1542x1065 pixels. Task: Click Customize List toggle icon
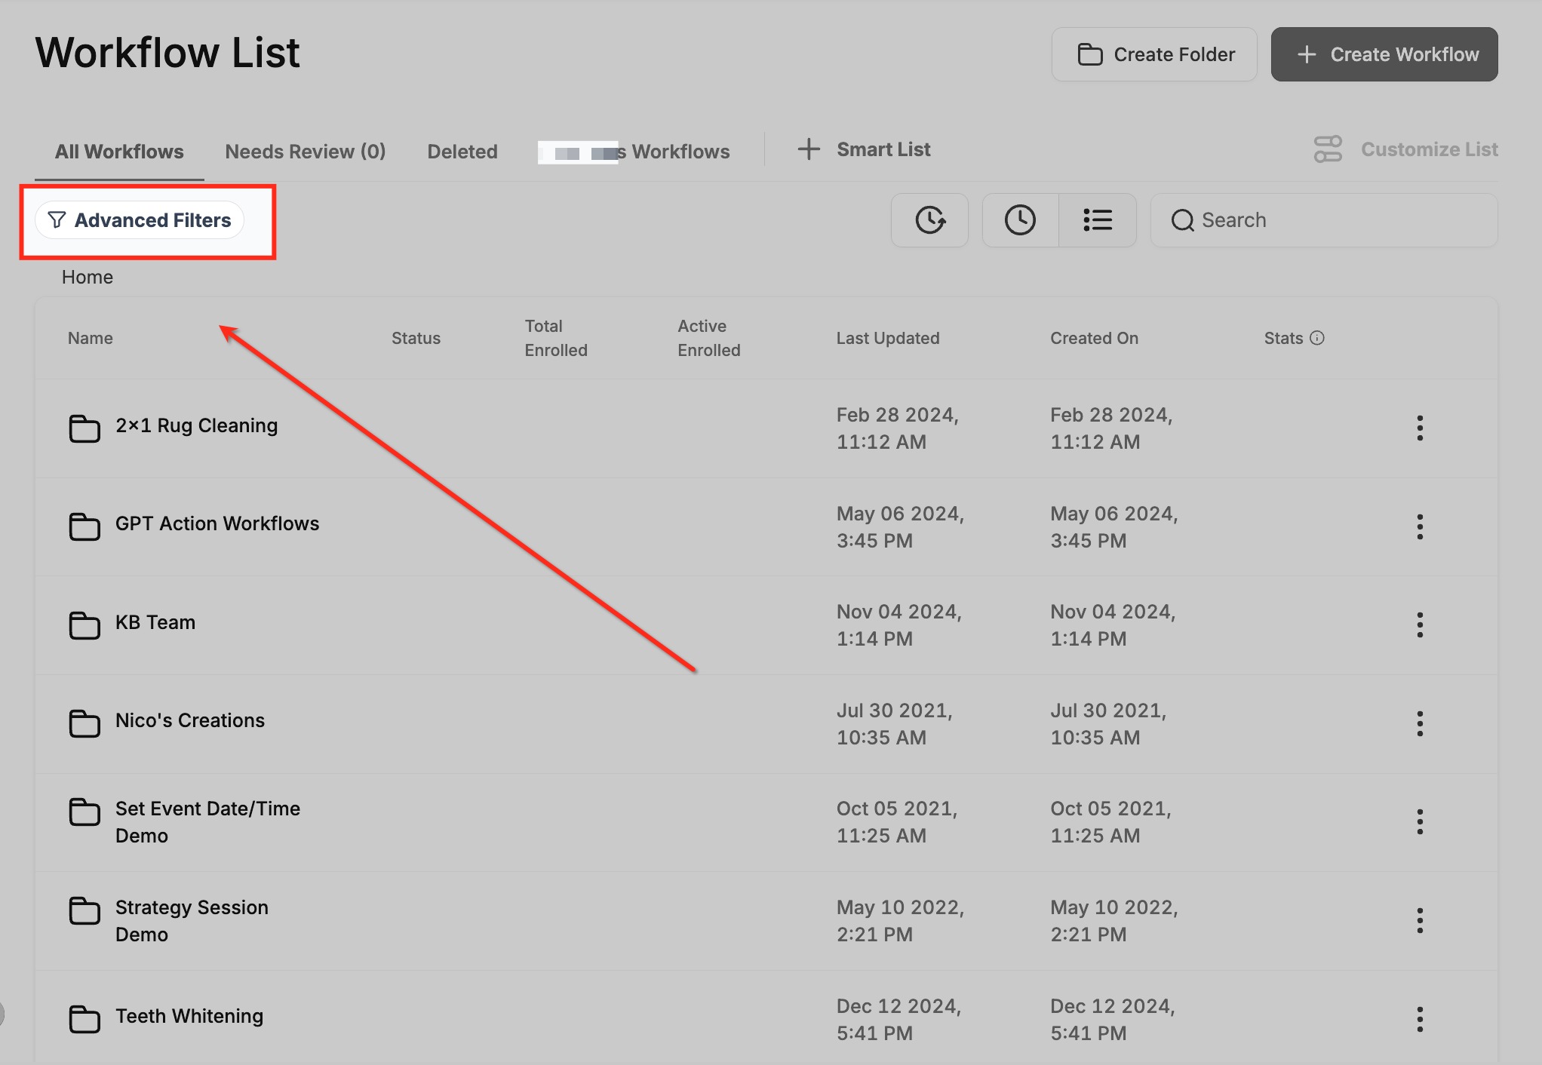1328,149
